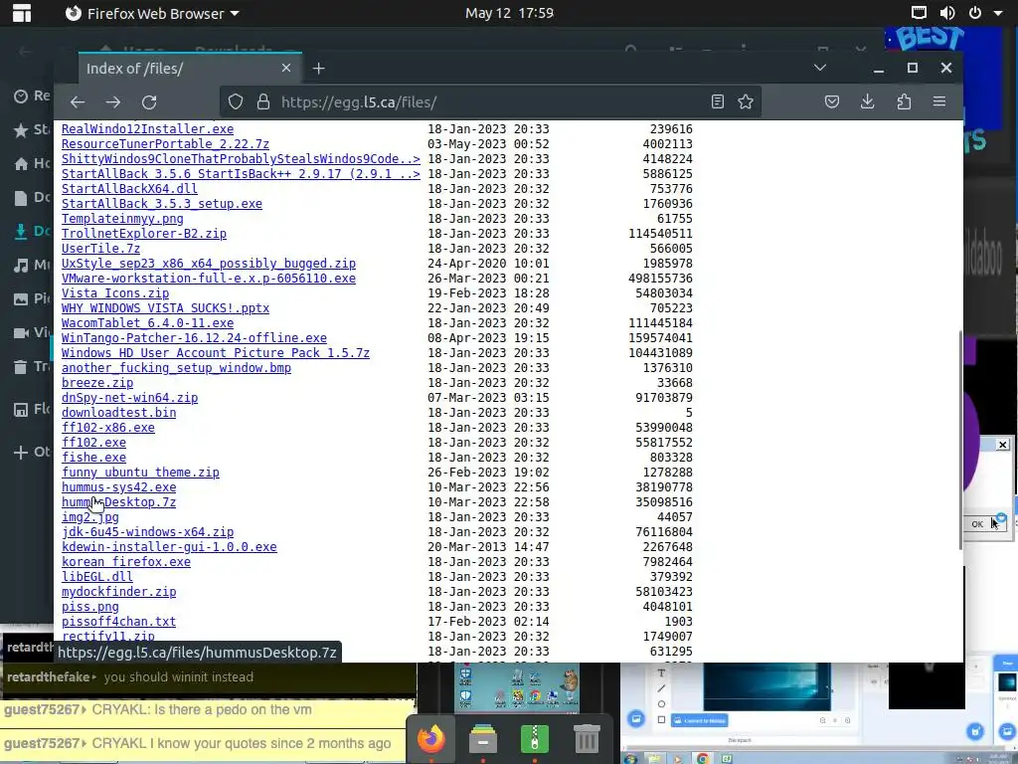Viewport: 1018px width, 764px height.
Task: Bookmark this page with the star icon
Action: (x=746, y=101)
